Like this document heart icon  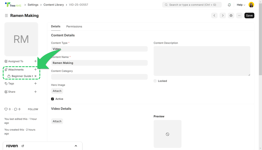(x=6, y=109)
